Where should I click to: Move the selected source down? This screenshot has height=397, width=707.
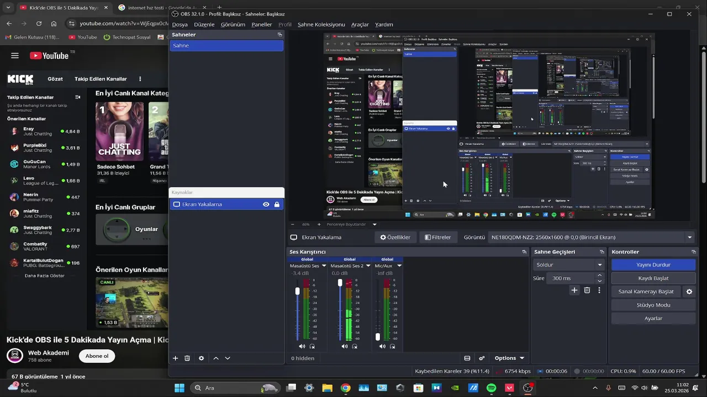[228, 358]
